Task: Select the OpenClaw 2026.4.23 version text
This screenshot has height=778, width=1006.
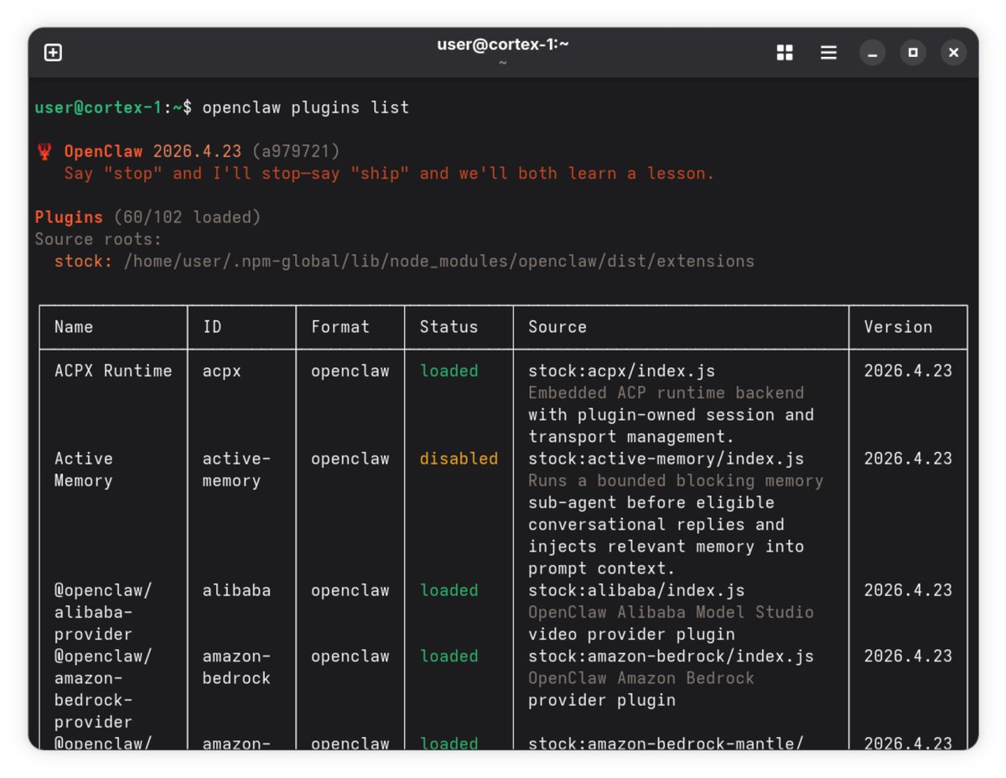Action: [153, 152]
